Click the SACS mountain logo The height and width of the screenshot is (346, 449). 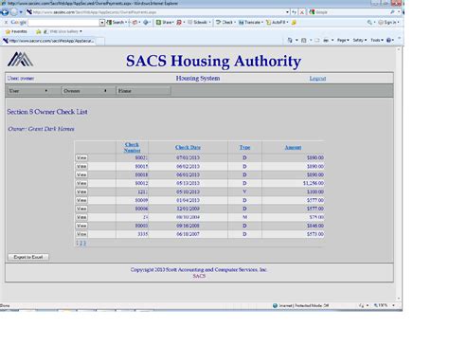pyautogui.click(x=20, y=59)
